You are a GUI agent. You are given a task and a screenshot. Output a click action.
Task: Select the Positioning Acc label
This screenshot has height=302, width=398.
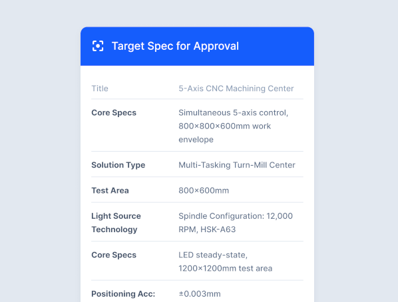(x=123, y=294)
